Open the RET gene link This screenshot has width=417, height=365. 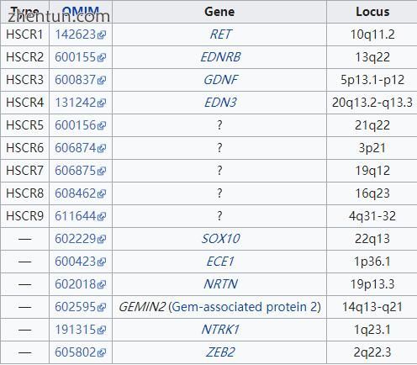tap(220, 34)
